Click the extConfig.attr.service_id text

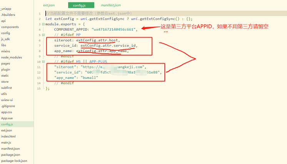108,46
